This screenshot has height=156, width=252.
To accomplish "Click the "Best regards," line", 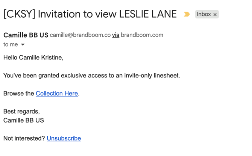I will (x=21, y=111).
